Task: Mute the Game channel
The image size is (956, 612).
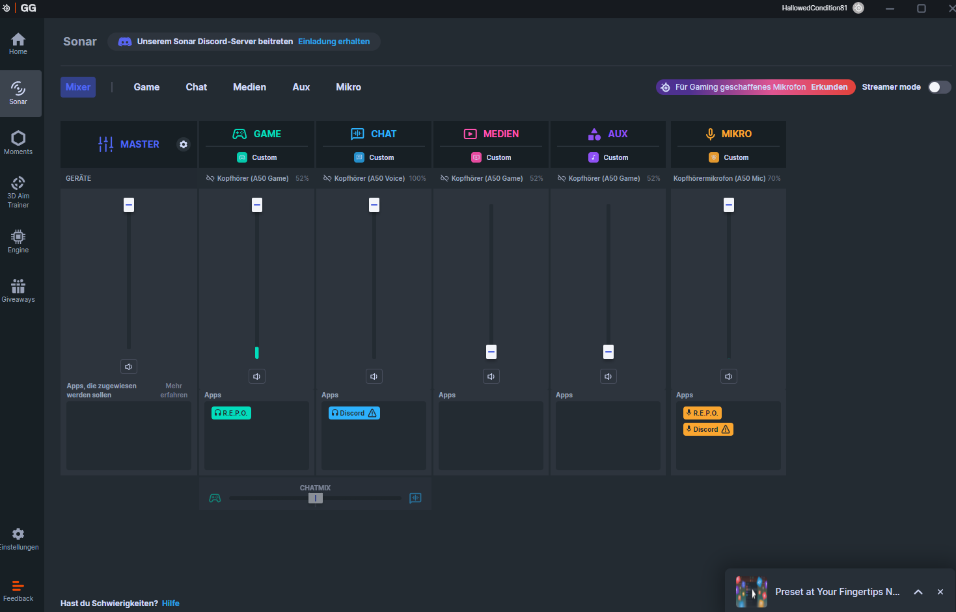Action: (257, 377)
